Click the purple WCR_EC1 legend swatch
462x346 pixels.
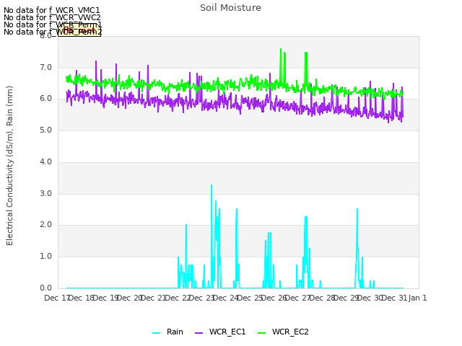tap(199, 333)
